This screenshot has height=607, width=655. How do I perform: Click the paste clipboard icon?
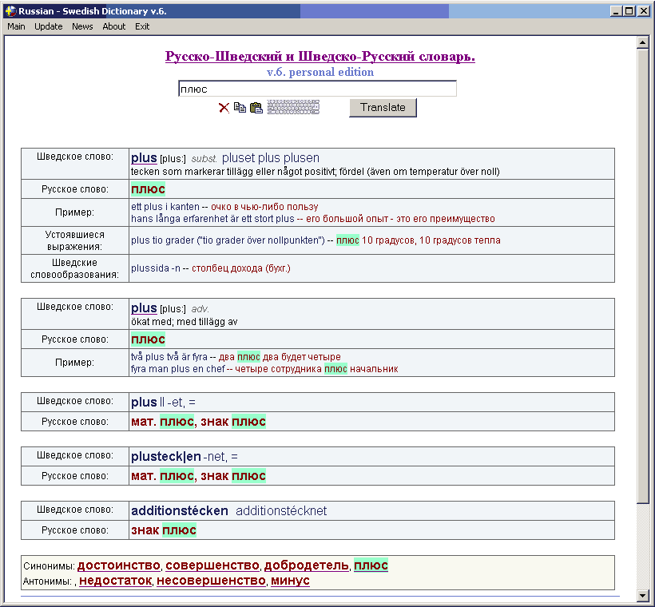tap(256, 108)
